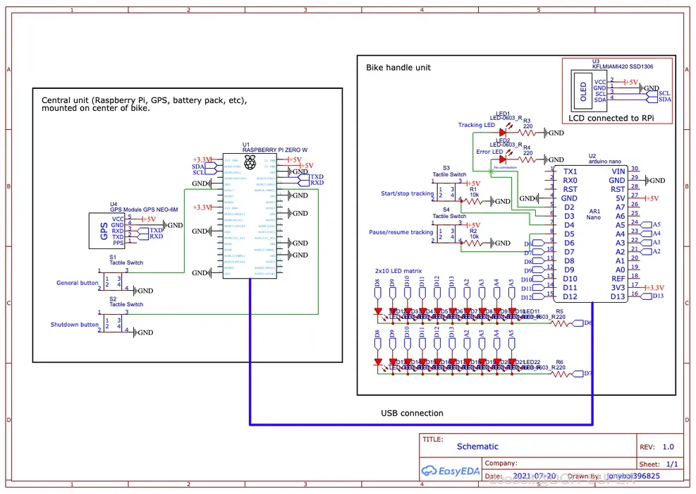Select the SDA net port left of Raspberry Pi
This screenshot has width=696, height=494.
pyautogui.click(x=204, y=167)
